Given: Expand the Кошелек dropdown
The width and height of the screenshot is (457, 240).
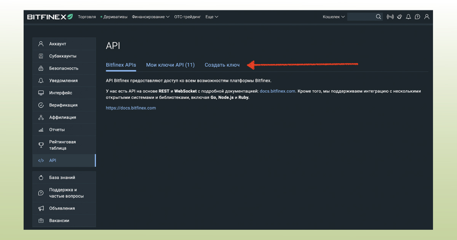Looking at the screenshot, I should pyautogui.click(x=333, y=17).
